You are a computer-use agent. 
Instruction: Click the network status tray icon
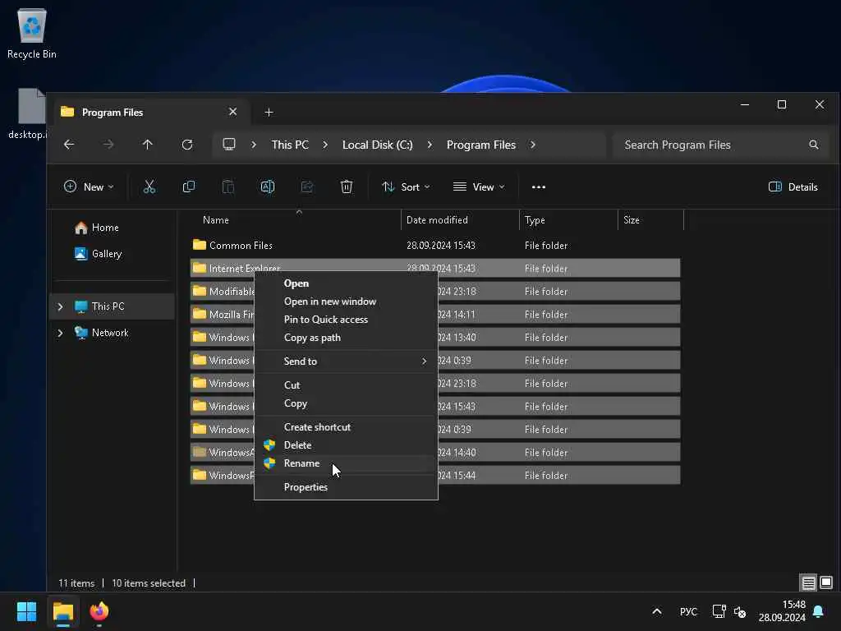point(719,611)
